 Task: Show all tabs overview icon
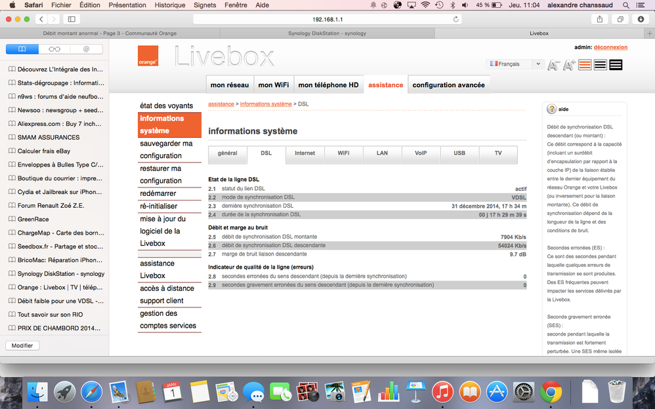pos(620,20)
